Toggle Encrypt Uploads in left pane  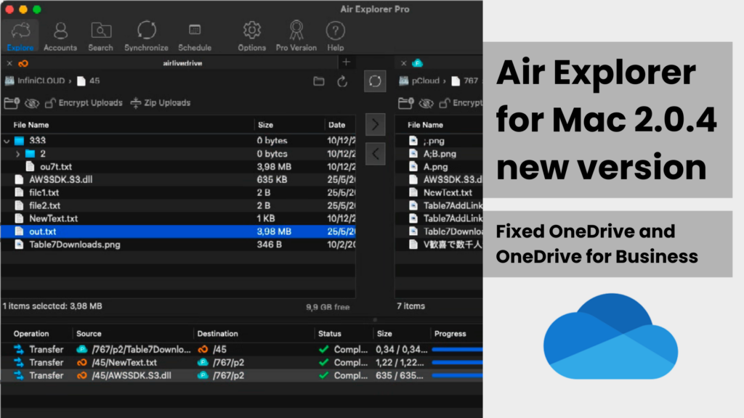coord(84,103)
